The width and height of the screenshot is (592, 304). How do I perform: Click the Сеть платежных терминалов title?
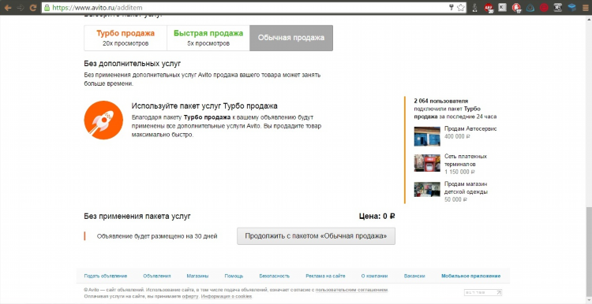pos(466,160)
